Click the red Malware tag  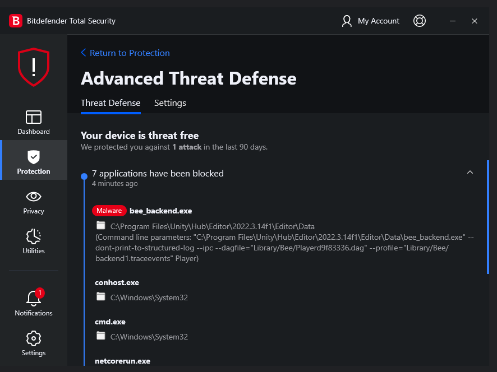coord(109,211)
